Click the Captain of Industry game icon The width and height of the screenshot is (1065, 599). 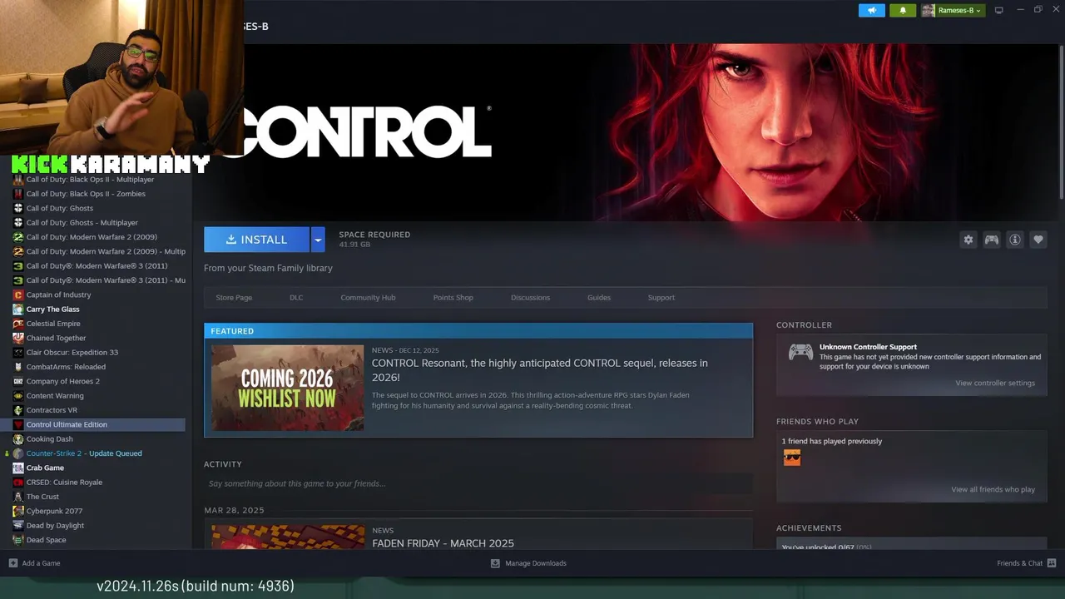[x=18, y=295]
